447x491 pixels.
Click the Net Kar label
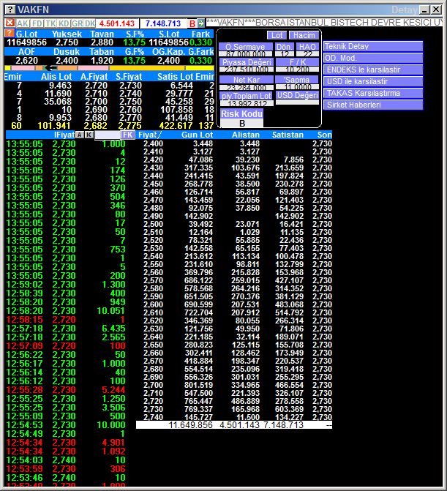pos(247,80)
